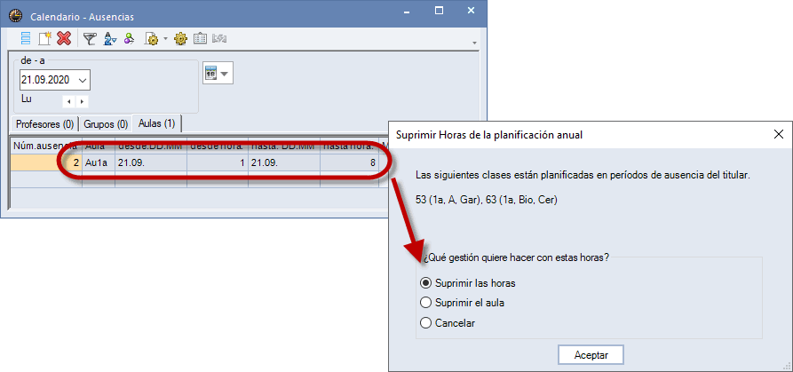The width and height of the screenshot is (793, 372).
Task: Switch to the Grupos (0) tab
Action: (106, 123)
